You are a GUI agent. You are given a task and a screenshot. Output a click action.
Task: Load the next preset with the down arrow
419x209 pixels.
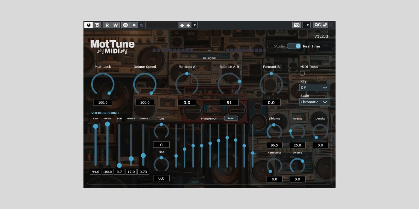pyautogui.click(x=188, y=25)
